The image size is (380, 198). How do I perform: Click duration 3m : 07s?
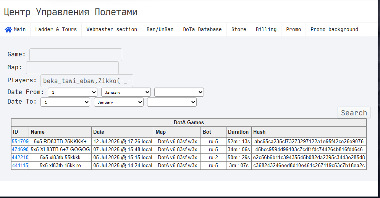pos(239,165)
